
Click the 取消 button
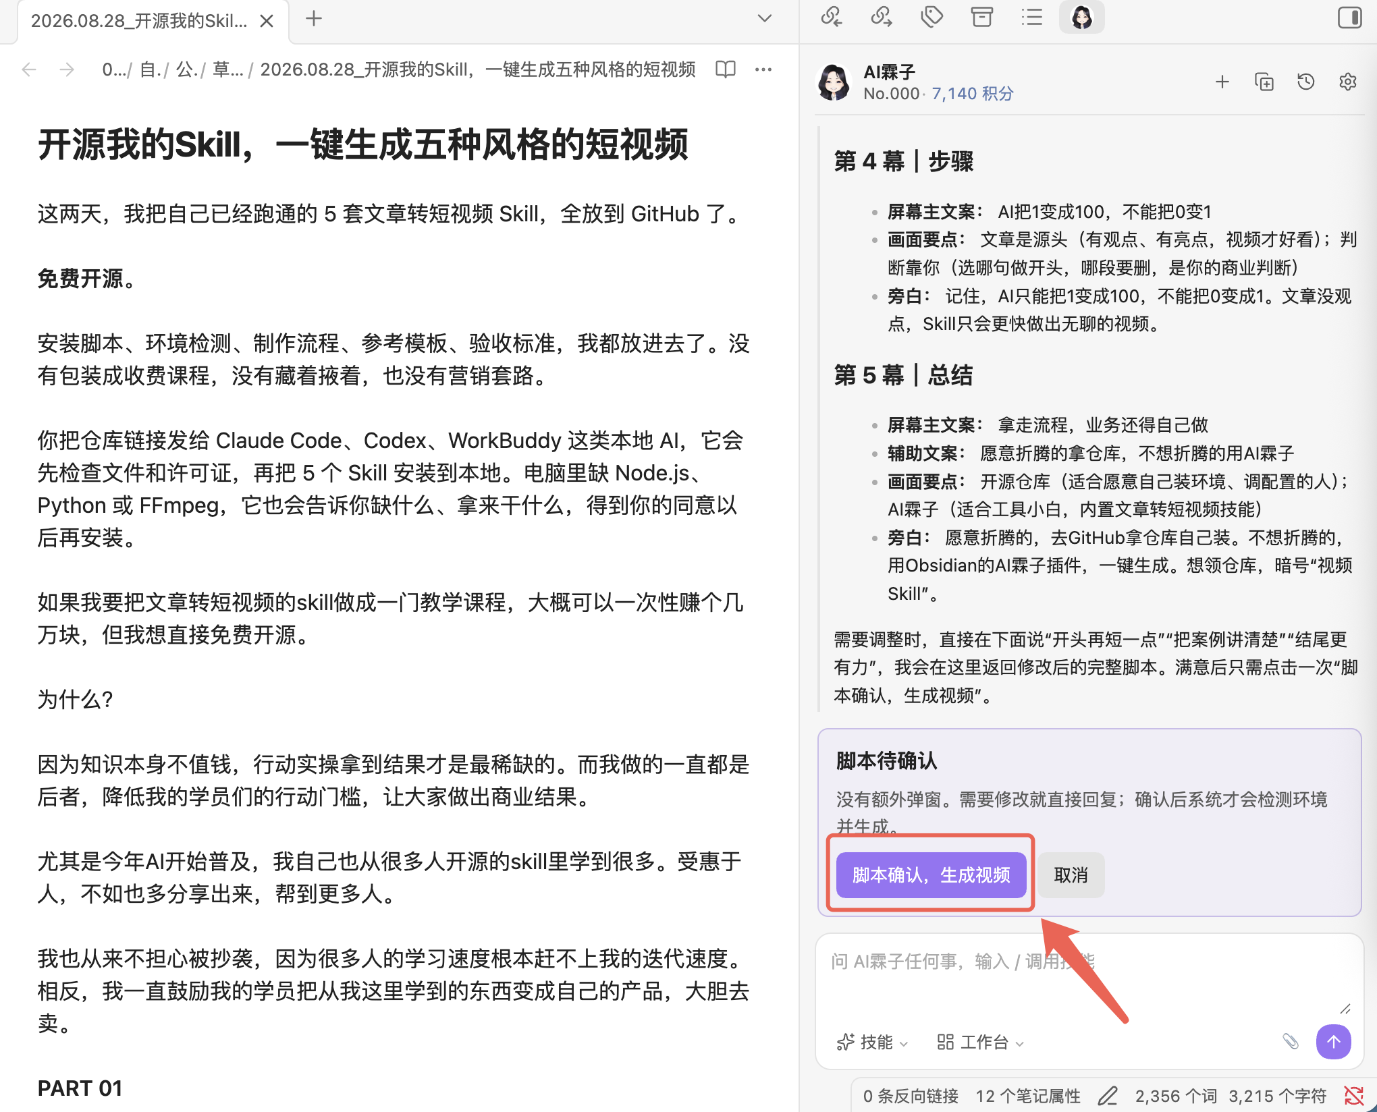click(x=1071, y=875)
